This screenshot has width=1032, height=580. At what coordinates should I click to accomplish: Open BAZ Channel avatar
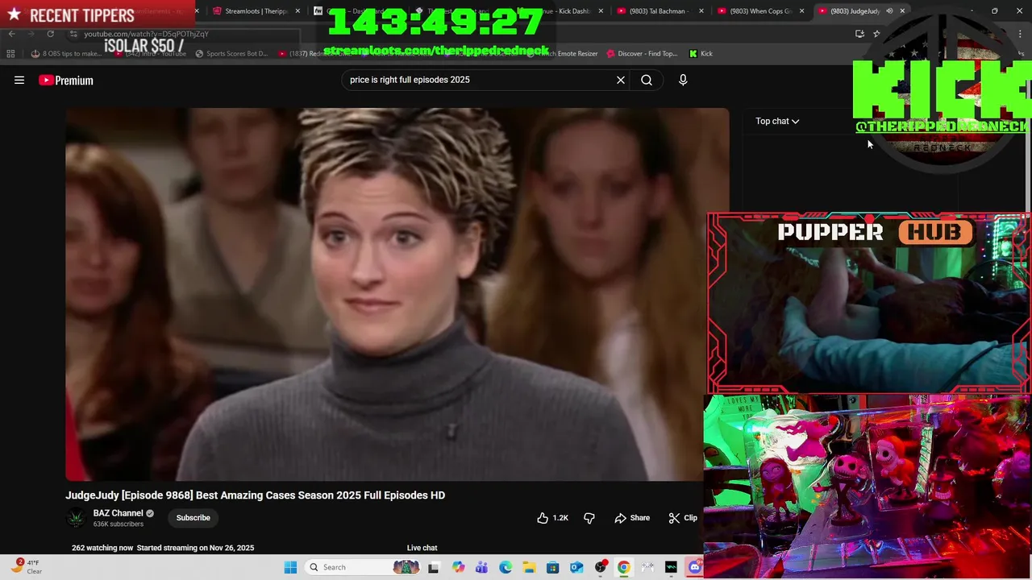[76, 518]
